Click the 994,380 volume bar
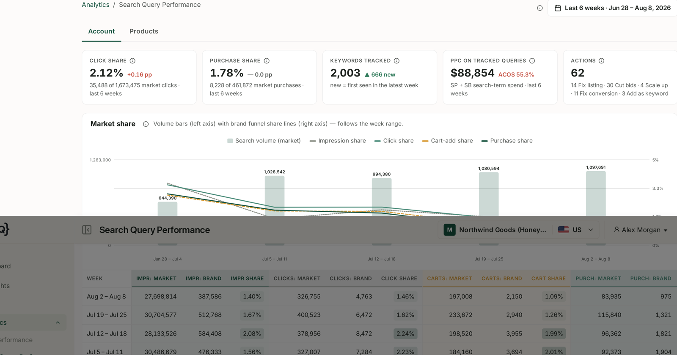 click(382, 197)
